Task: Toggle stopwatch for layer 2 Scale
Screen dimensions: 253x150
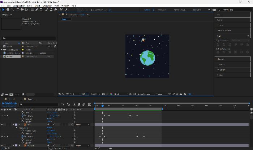Action: click(x=22, y=137)
